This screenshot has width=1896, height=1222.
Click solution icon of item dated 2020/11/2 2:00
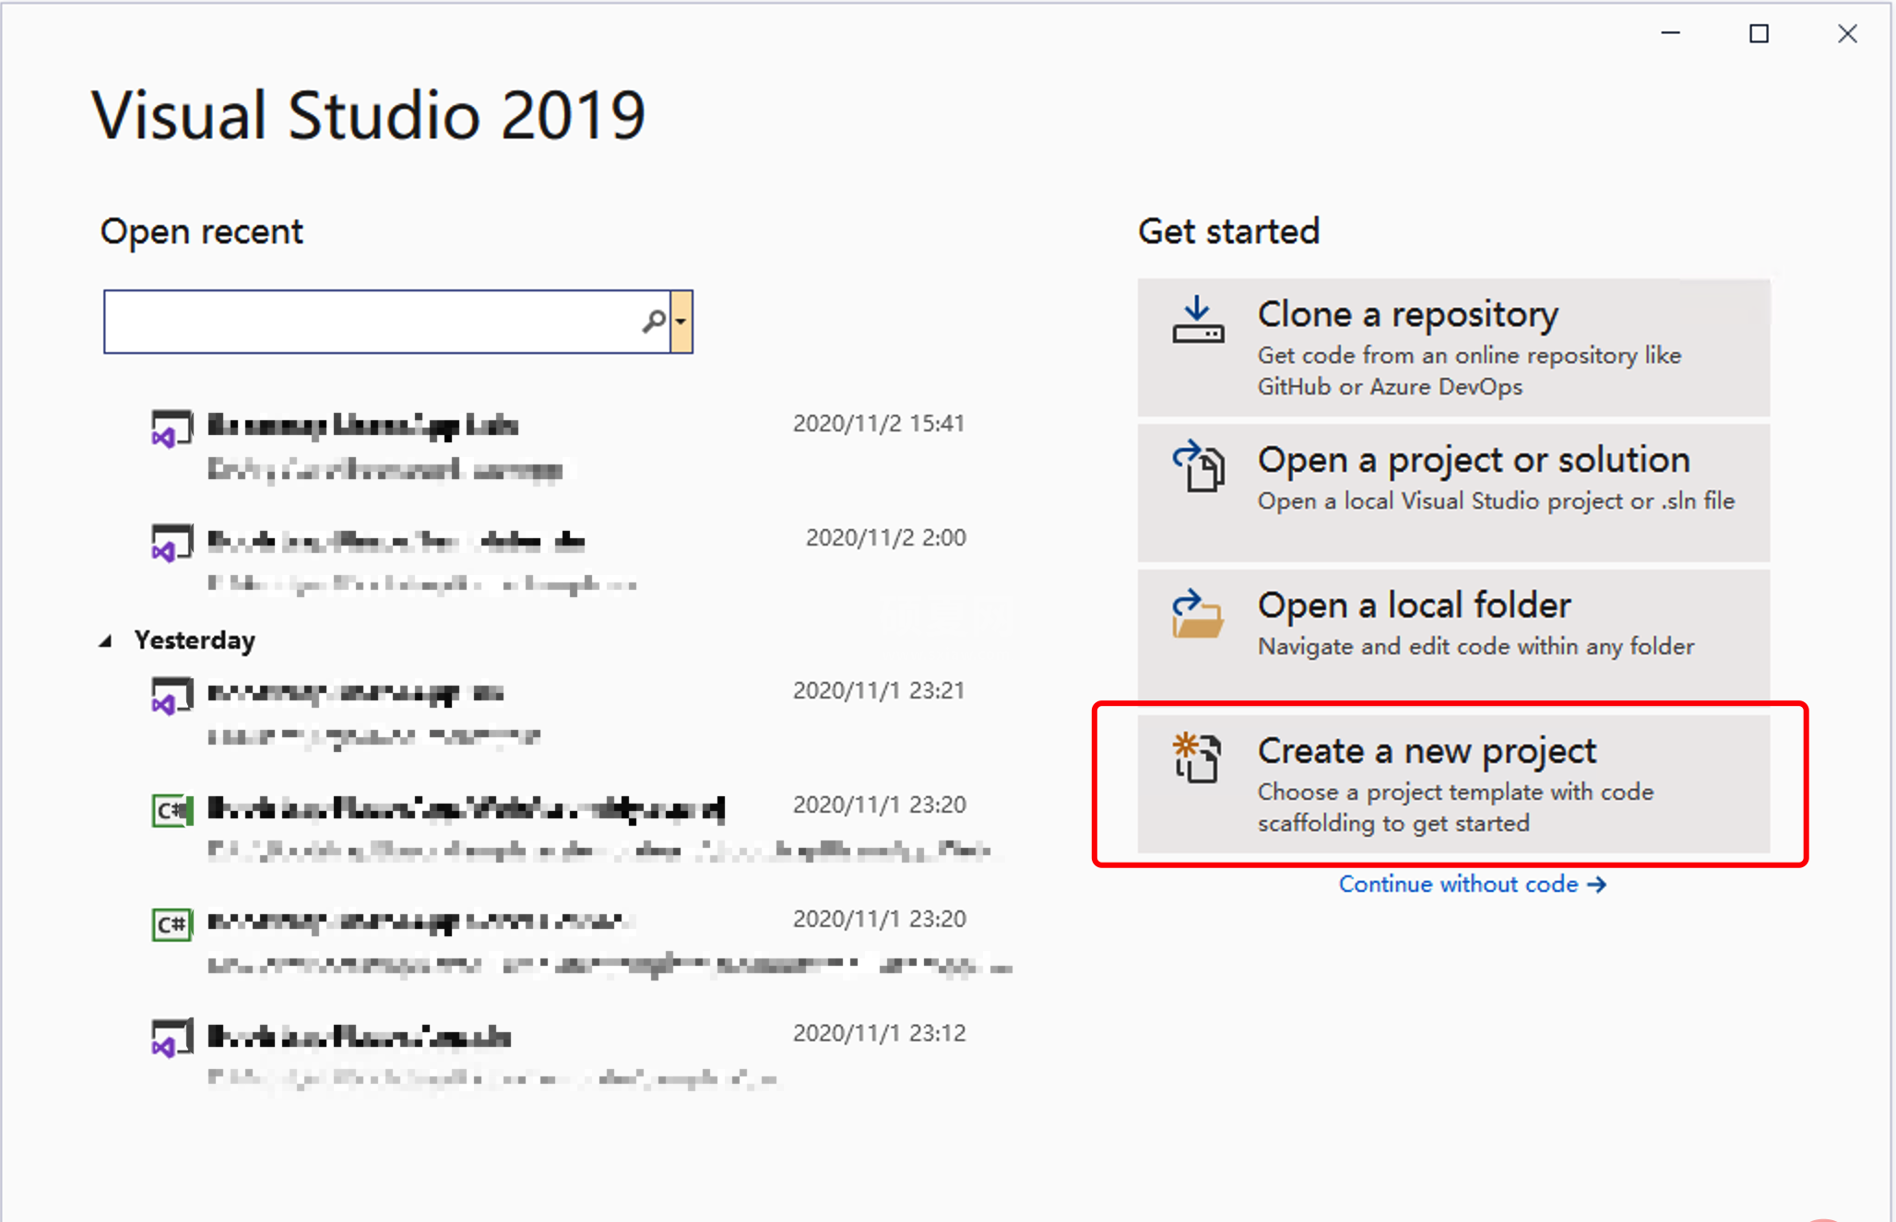click(x=172, y=543)
